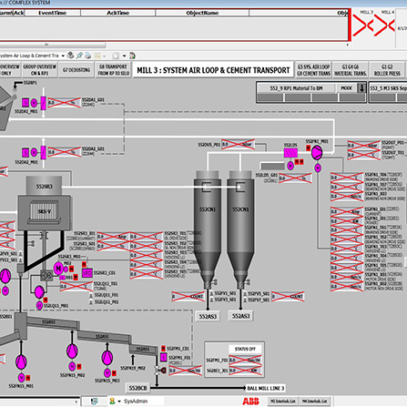
Task: Click the 552FV5_S01 switch indicator
Action: pos(245,293)
